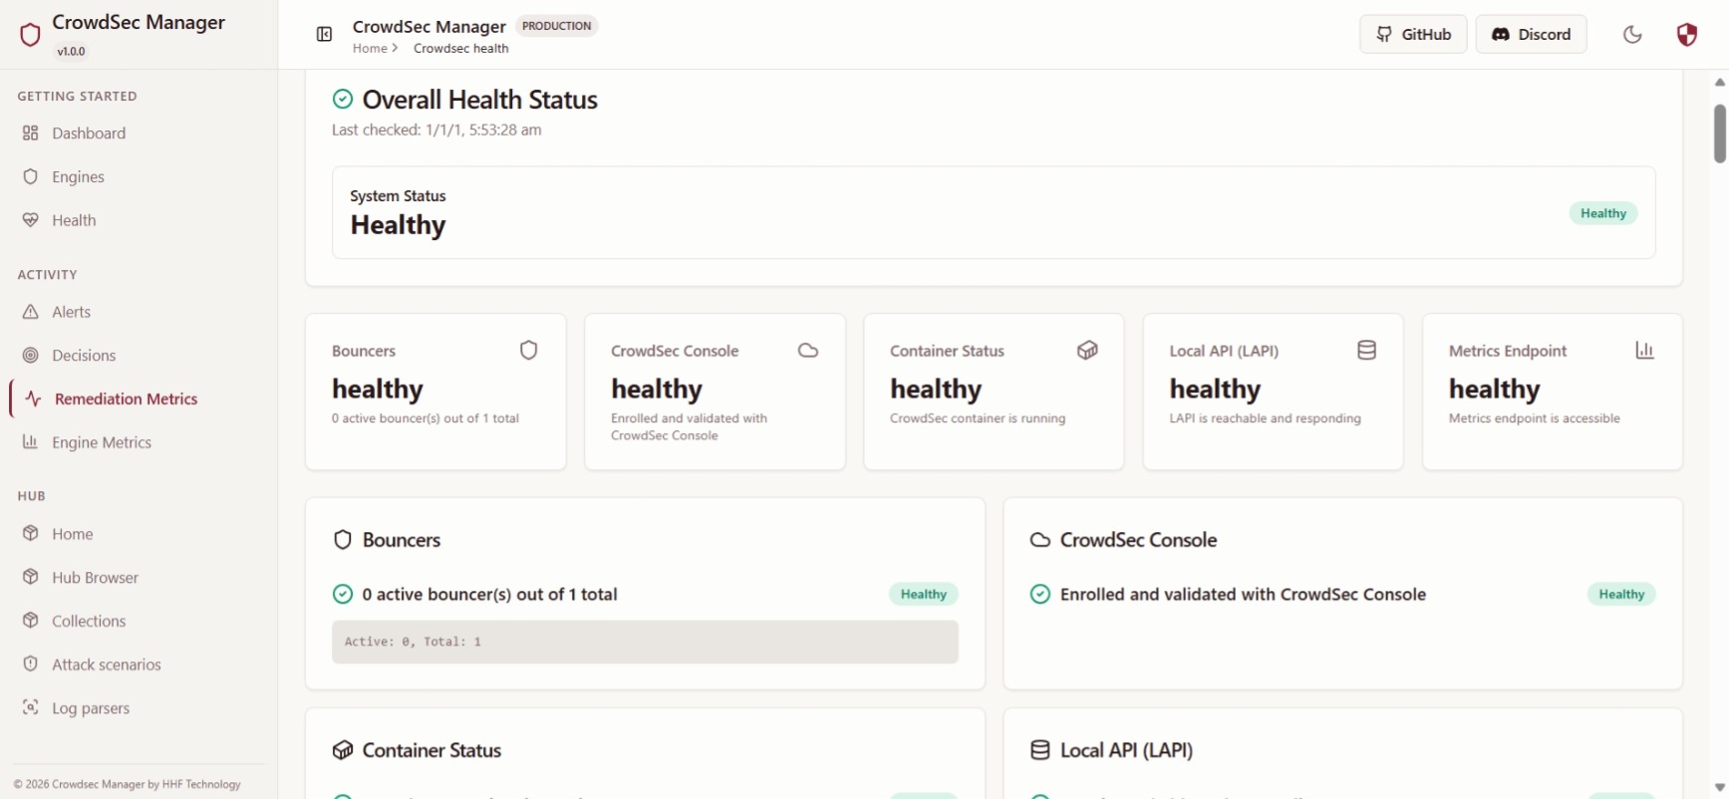Screen dimensions: 1729x799
Task: Click the Crowdsec health breadcrumb
Action: click(461, 49)
